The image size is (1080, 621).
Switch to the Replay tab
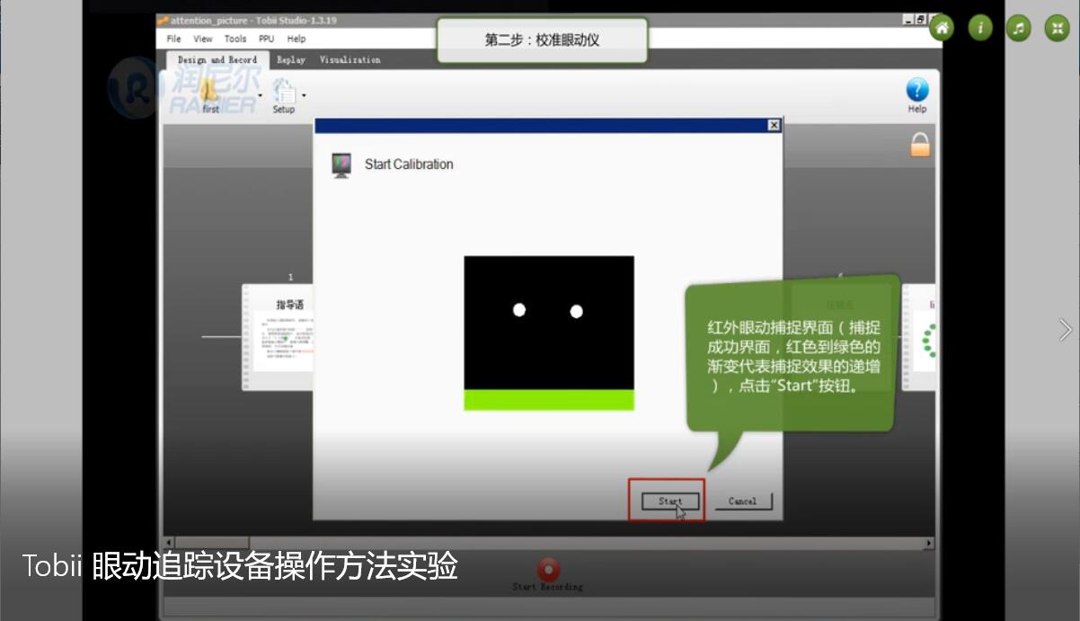[x=291, y=60]
